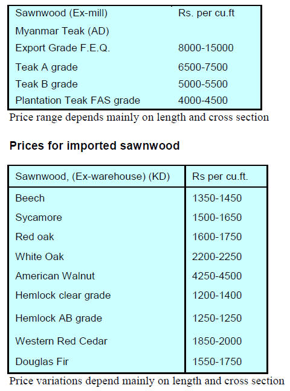Select the Beech row label
This screenshot has width=290, height=391.
[30, 199]
